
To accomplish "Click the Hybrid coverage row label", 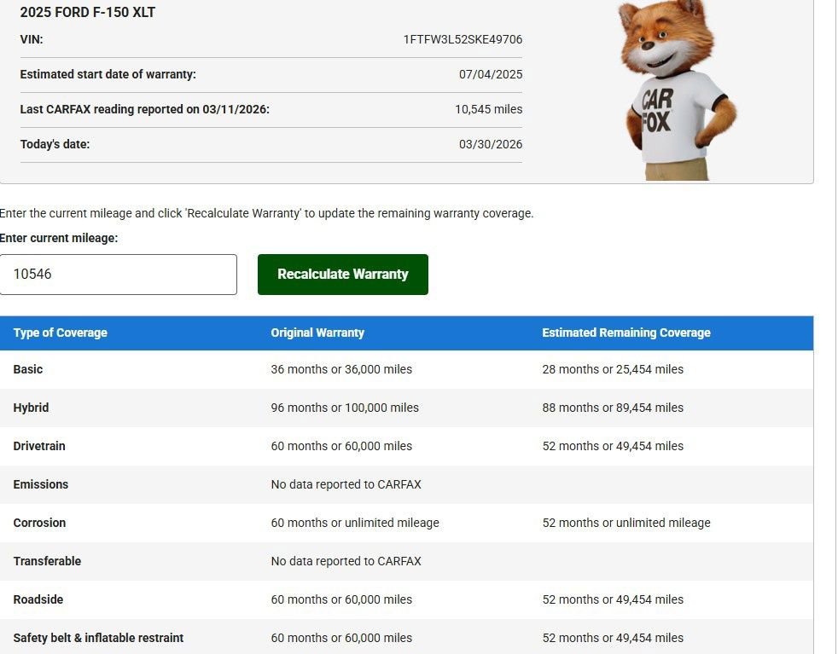I will [31, 408].
